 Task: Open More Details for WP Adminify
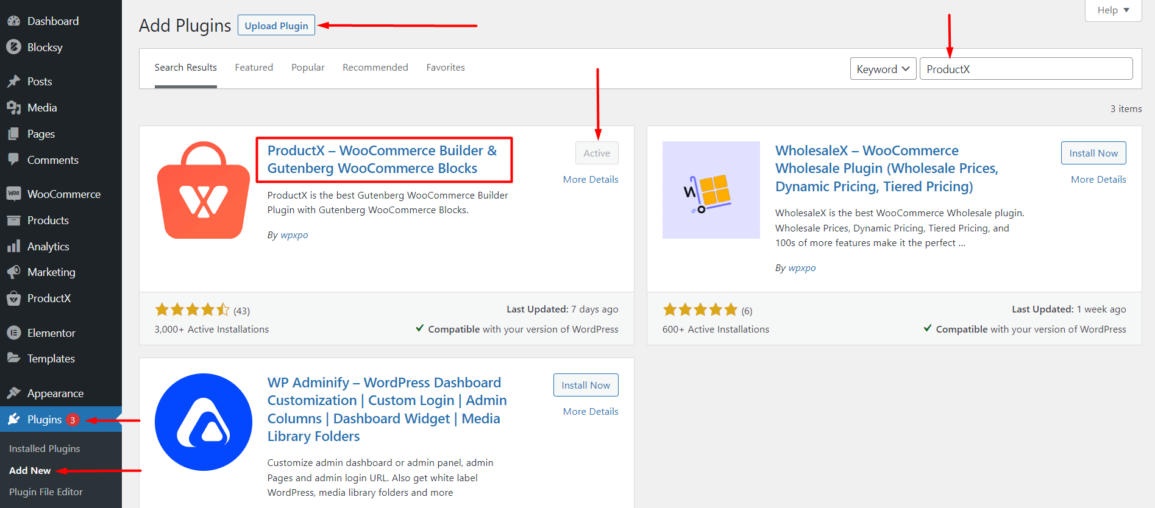(591, 412)
